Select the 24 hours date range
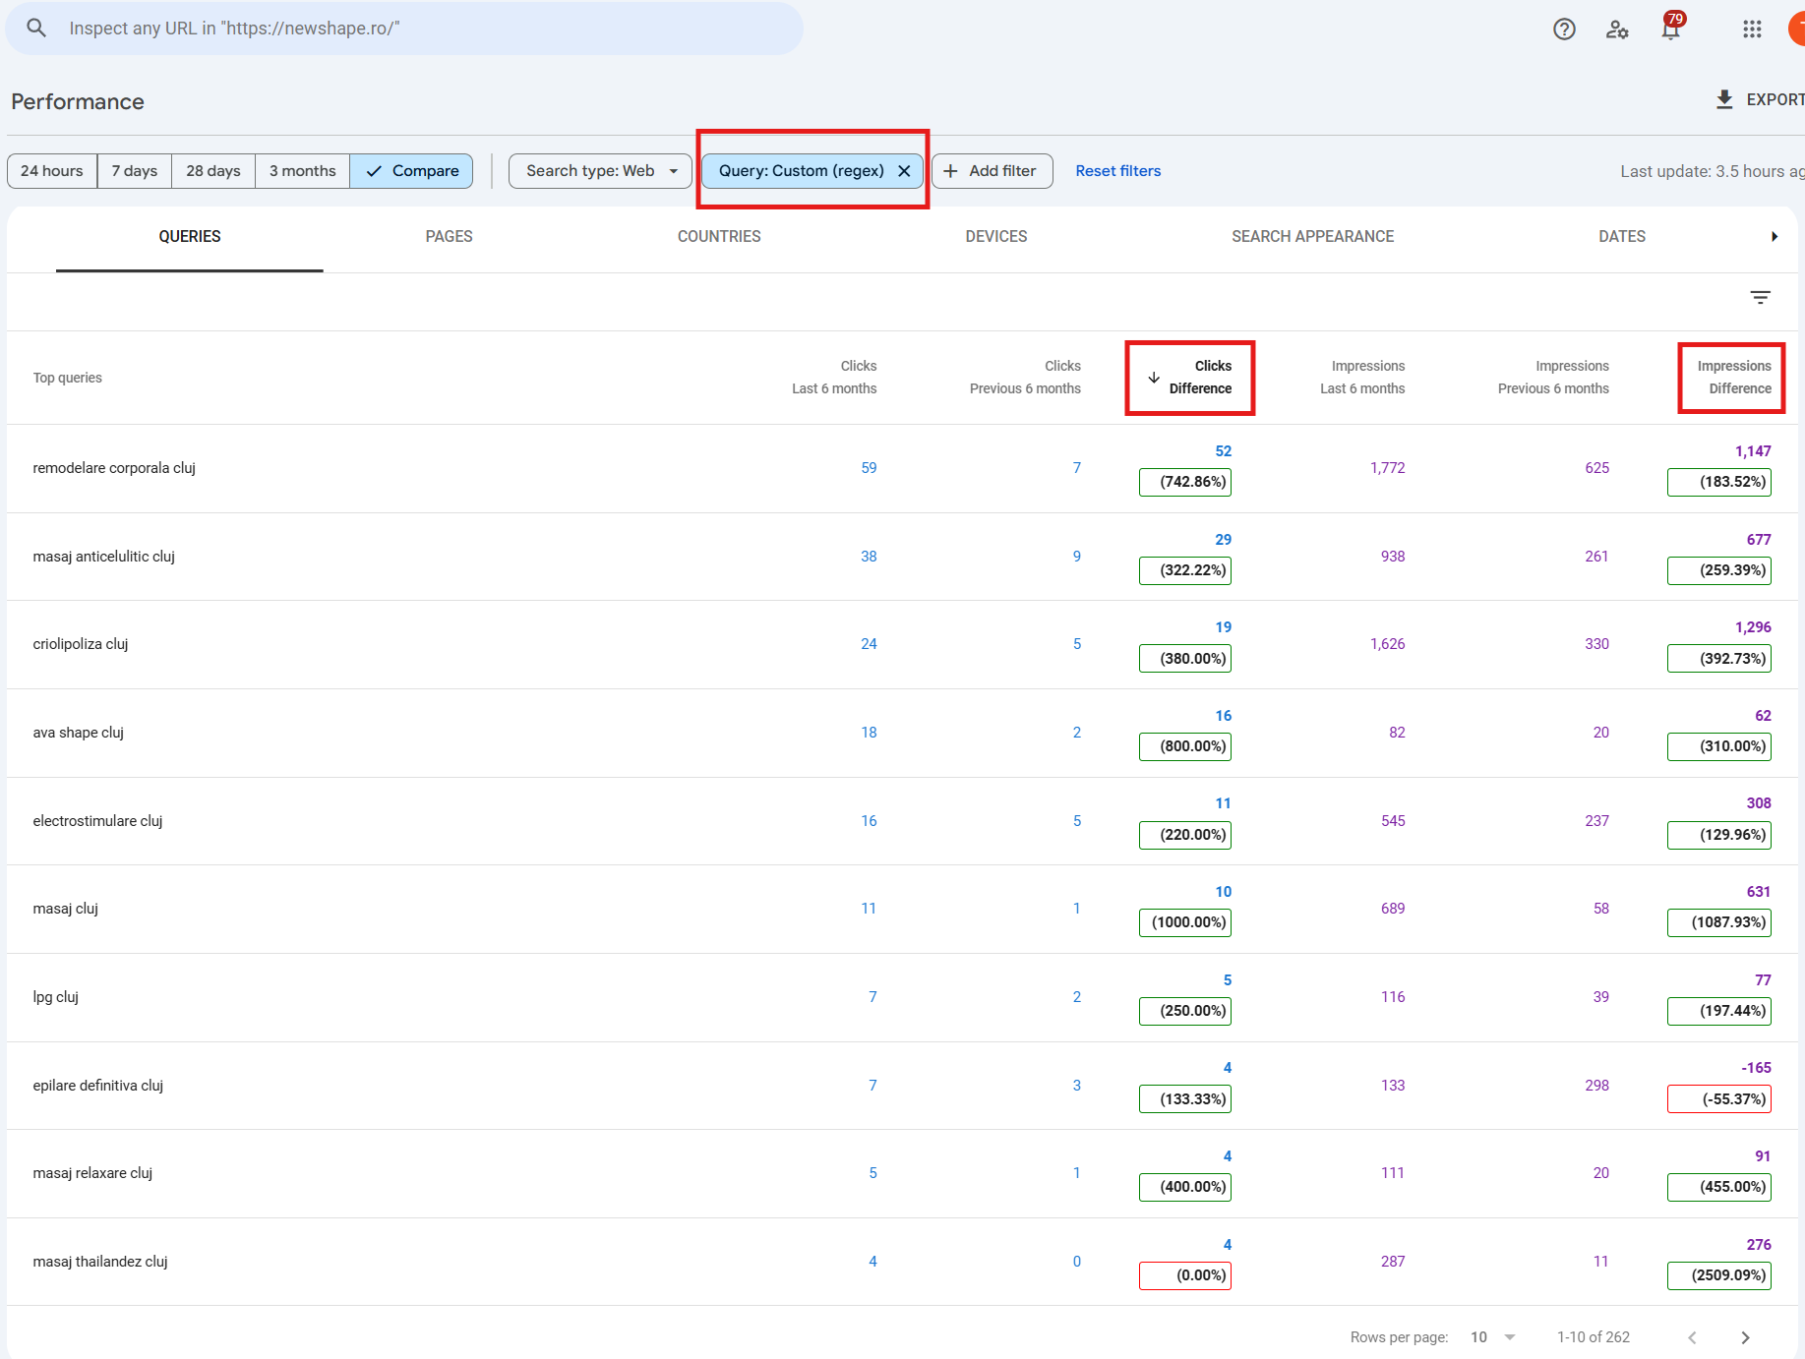The image size is (1805, 1359). [52, 171]
